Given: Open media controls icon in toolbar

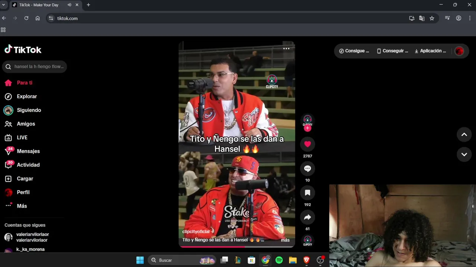Looking at the screenshot, I should pyautogui.click(x=447, y=18).
